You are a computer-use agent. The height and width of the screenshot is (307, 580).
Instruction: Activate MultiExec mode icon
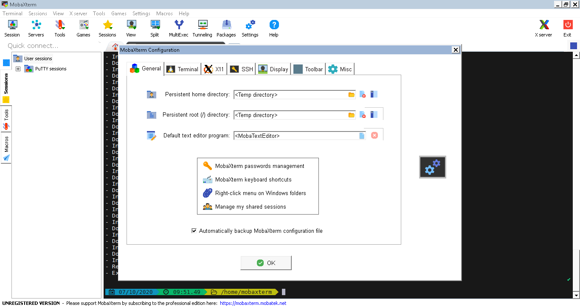(x=179, y=28)
